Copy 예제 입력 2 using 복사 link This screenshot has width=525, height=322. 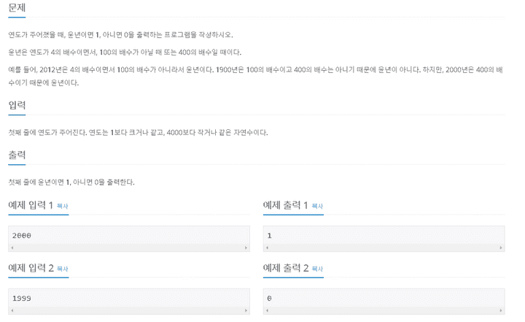(x=62, y=269)
